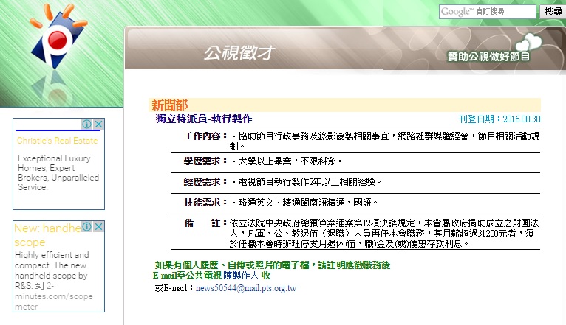Click the news50544@mail.pts.org.tw email link
The image size is (566, 325).
[x=245, y=287]
